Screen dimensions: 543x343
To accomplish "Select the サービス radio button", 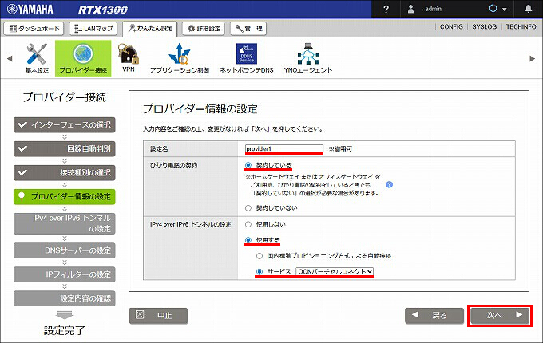I will (260, 272).
